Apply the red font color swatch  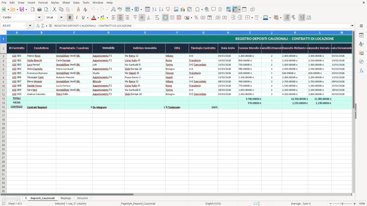point(94,18)
